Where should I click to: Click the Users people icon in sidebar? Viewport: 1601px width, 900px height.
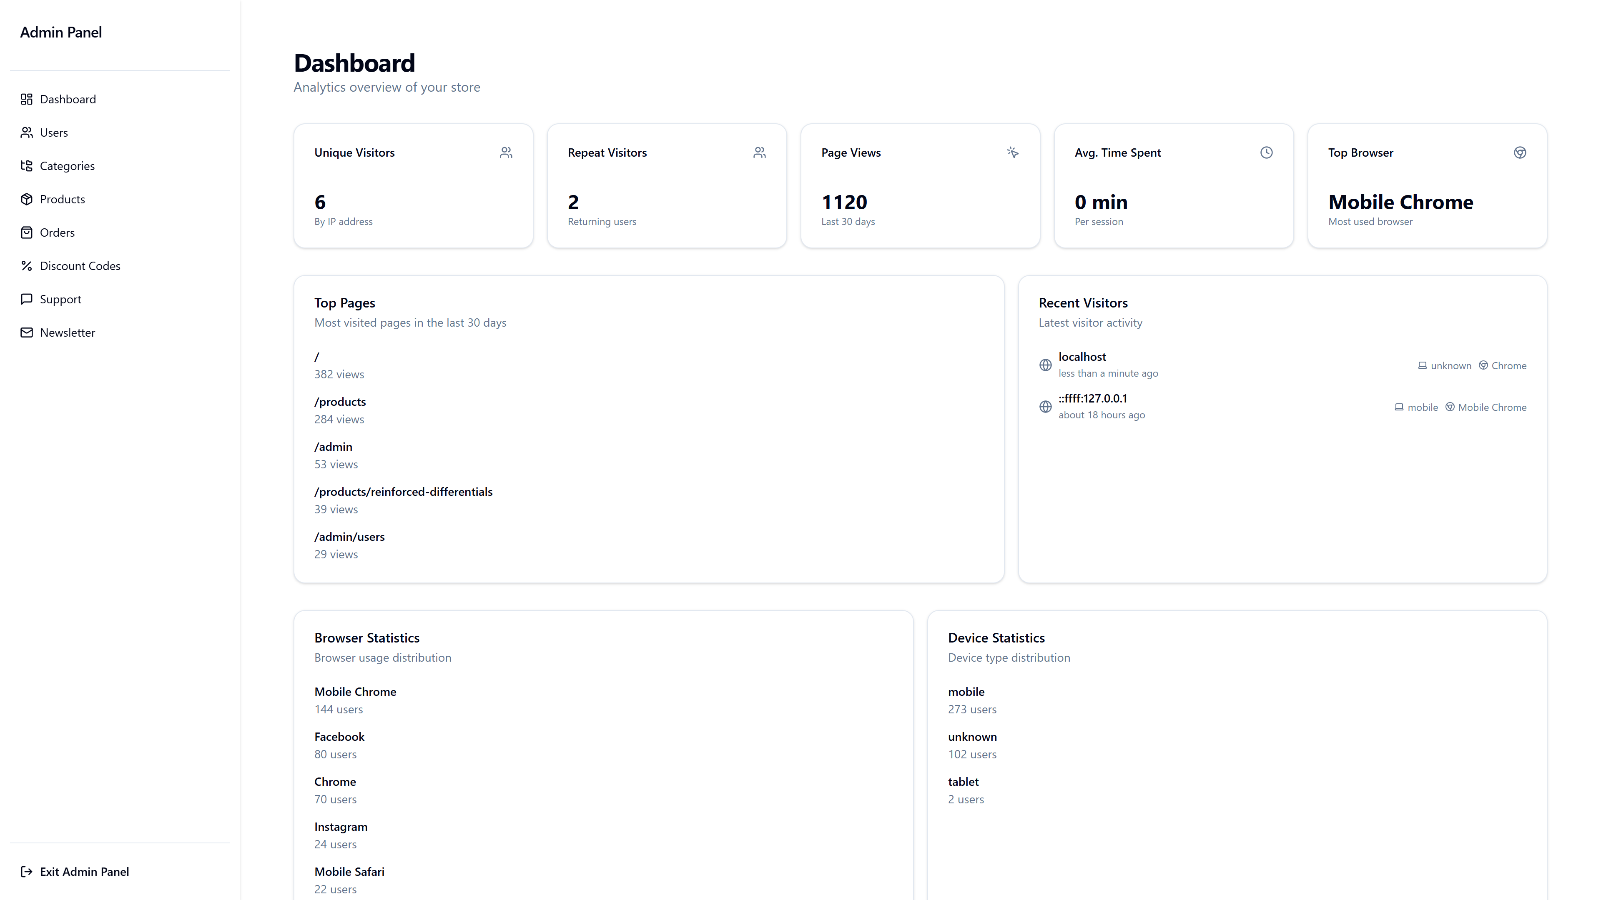[x=26, y=132]
